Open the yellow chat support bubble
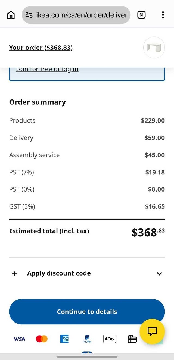The height and width of the screenshot is (360, 174). pyautogui.click(x=152, y=331)
